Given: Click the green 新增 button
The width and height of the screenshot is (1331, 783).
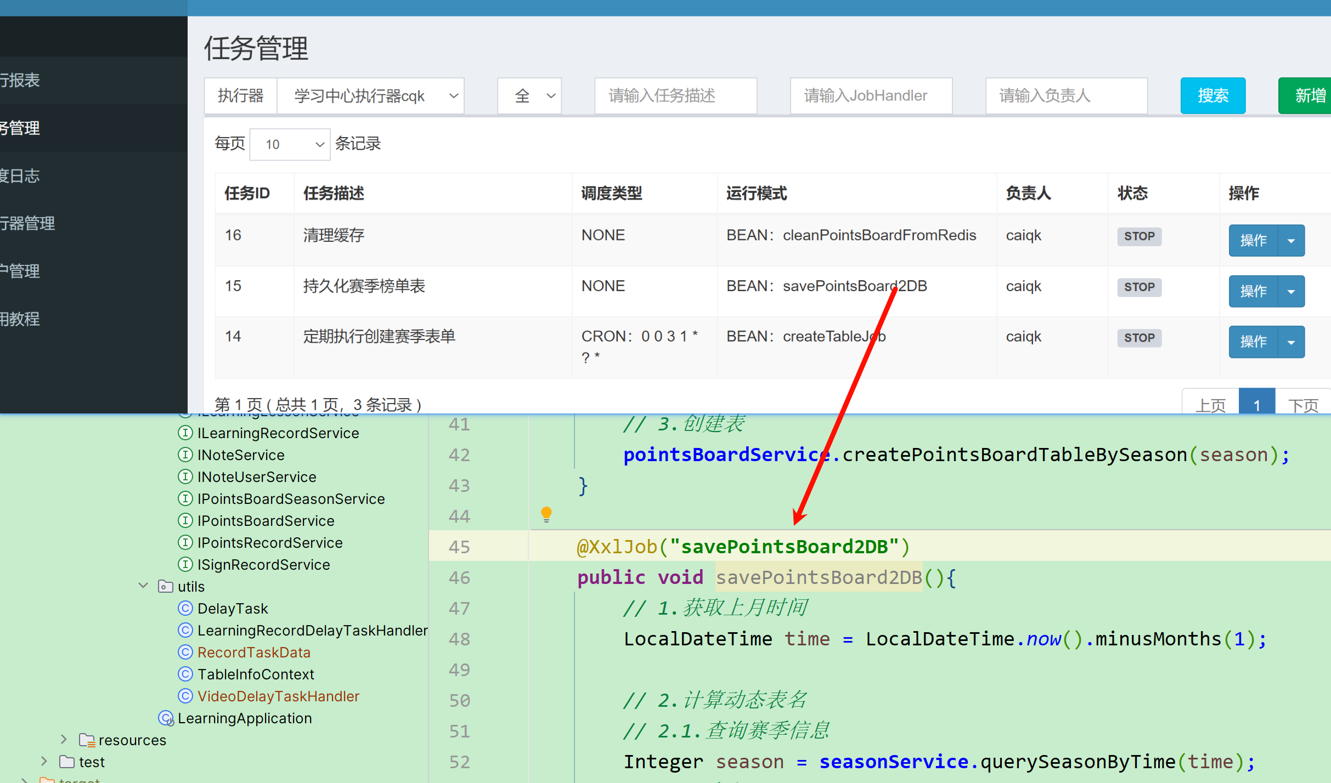Looking at the screenshot, I should [x=1305, y=96].
